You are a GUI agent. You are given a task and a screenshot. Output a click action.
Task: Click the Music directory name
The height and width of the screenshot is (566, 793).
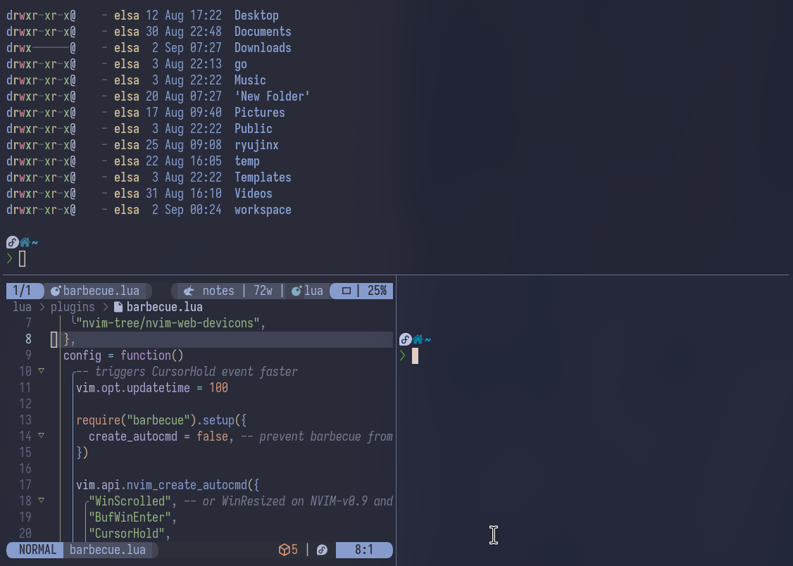pyautogui.click(x=250, y=80)
